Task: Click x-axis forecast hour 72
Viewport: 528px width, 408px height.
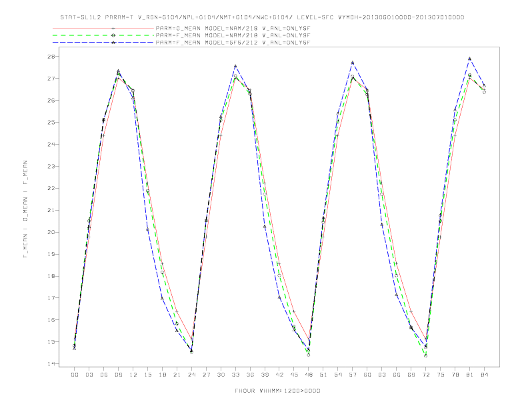Action: click(x=426, y=375)
